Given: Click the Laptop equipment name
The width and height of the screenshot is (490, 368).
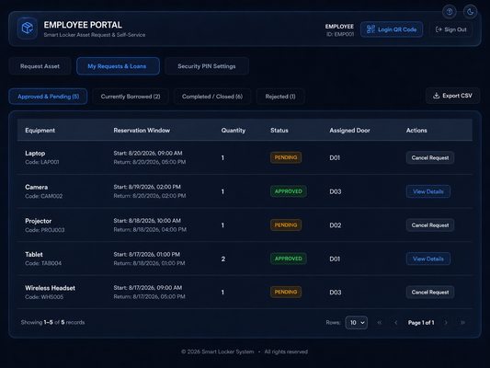Looking at the screenshot, I should pos(35,154).
